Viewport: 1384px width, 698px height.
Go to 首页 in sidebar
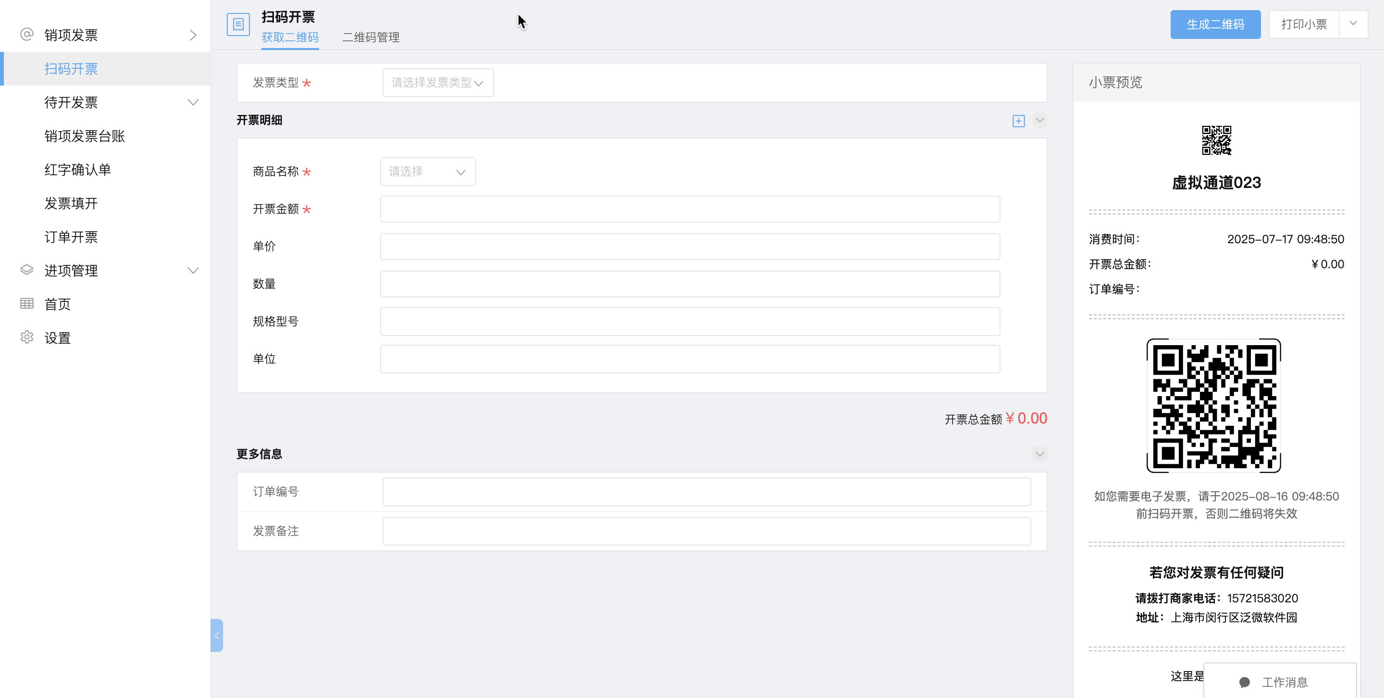(58, 304)
